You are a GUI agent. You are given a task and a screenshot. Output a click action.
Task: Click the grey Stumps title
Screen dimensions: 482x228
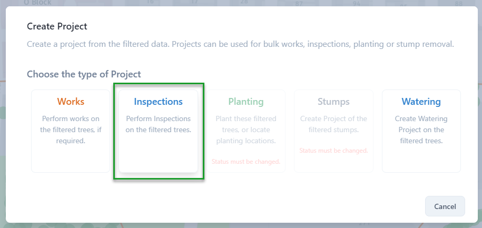(333, 102)
